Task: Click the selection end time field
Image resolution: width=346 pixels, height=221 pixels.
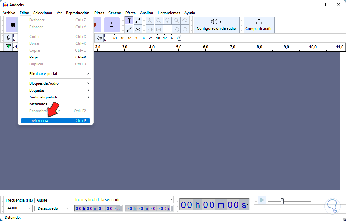Action: coord(148,208)
